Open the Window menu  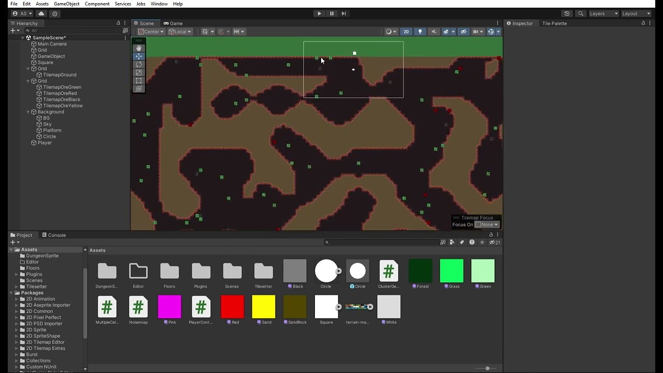pos(159,4)
